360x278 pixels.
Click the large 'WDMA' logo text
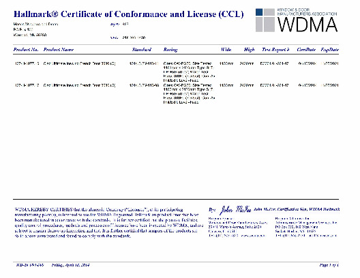[307, 25]
